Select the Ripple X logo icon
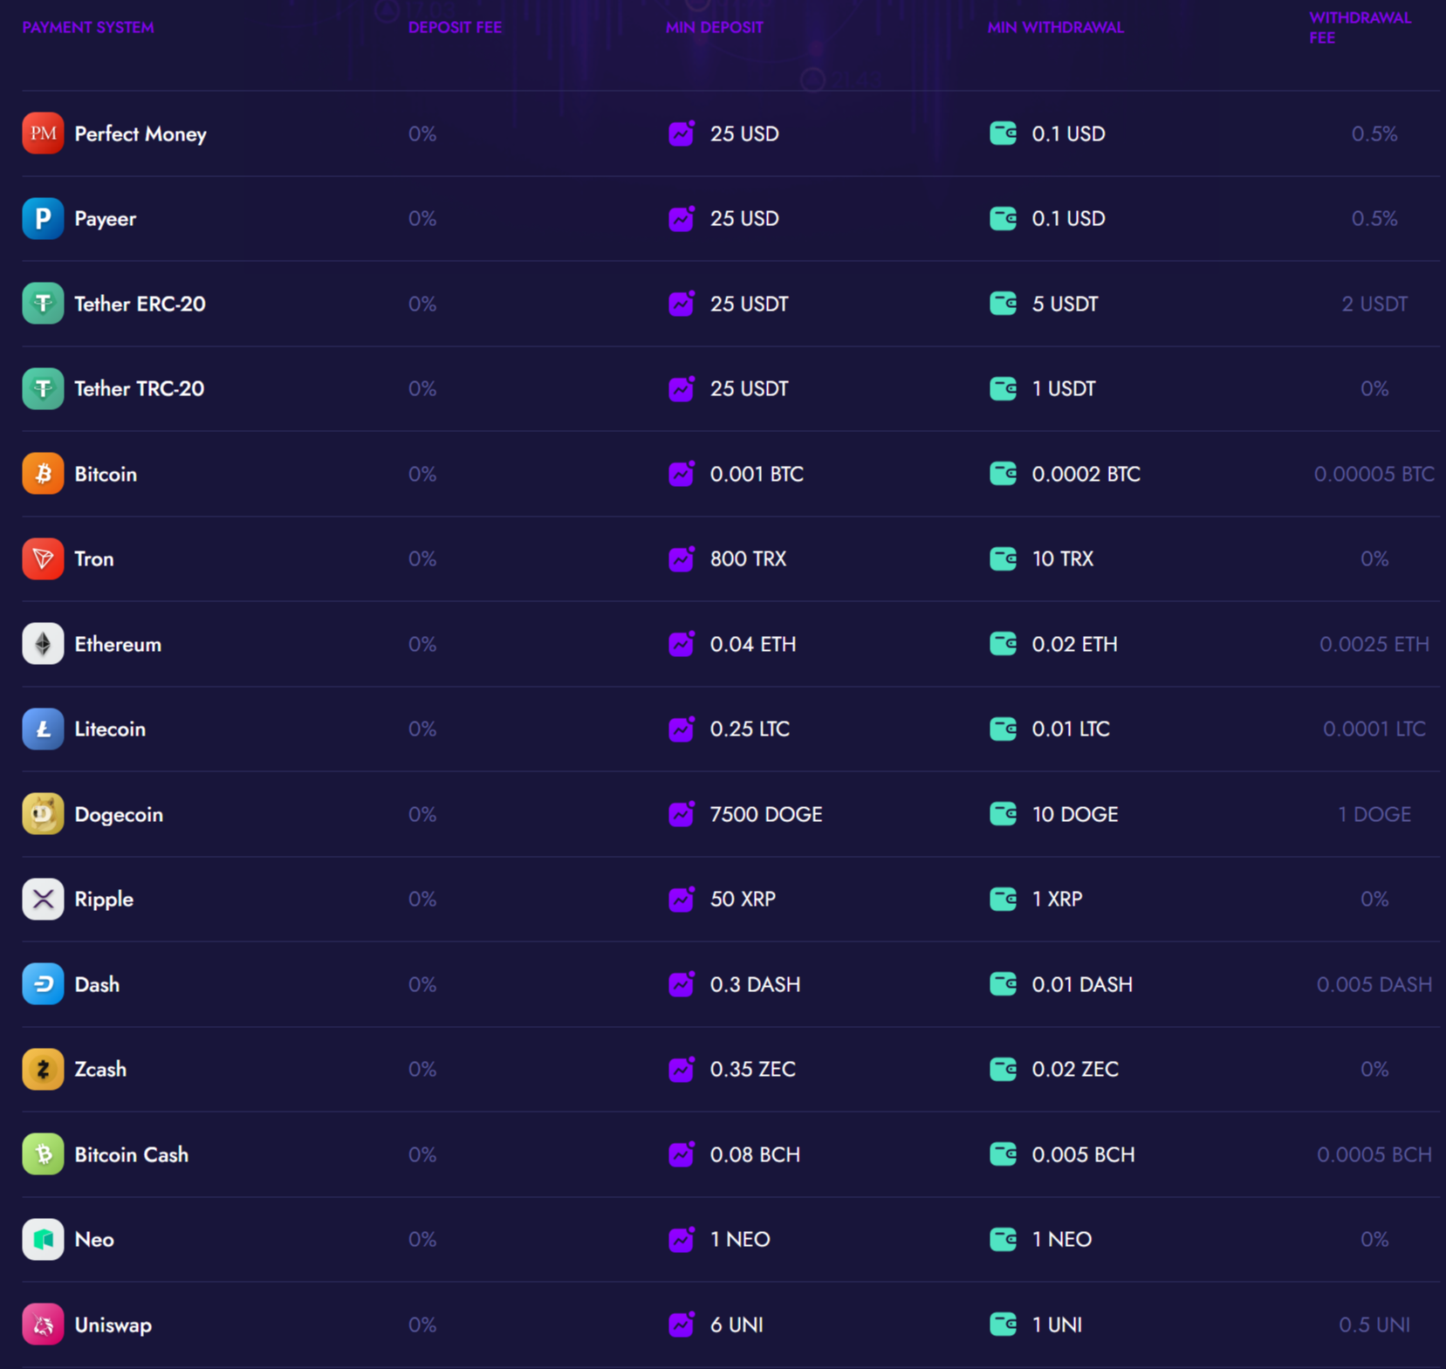This screenshot has height=1369, width=1446. 43,899
